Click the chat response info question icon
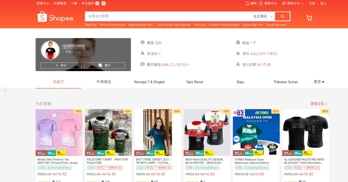The image size is (348, 182). point(188,65)
